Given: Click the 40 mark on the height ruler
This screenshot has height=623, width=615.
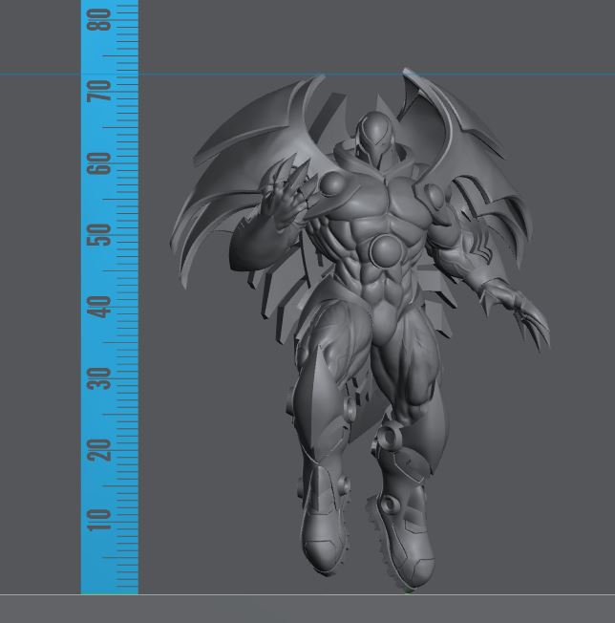Looking at the screenshot, I should coord(99,306).
